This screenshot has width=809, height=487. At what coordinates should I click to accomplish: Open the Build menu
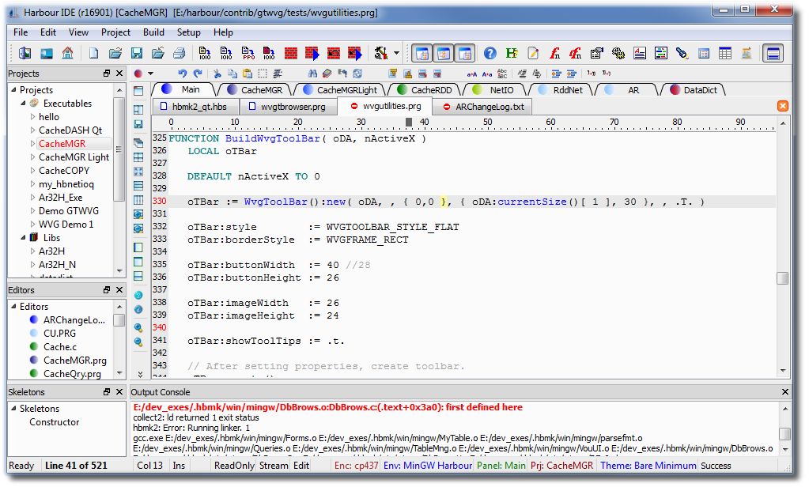tap(153, 32)
